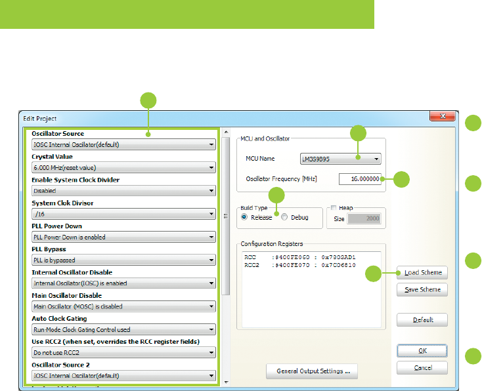Click the Heap Size field

[x=364, y=218]
